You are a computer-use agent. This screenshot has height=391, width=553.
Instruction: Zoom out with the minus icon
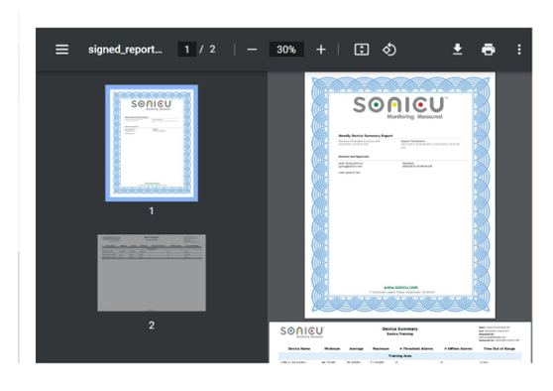(252, 50)
